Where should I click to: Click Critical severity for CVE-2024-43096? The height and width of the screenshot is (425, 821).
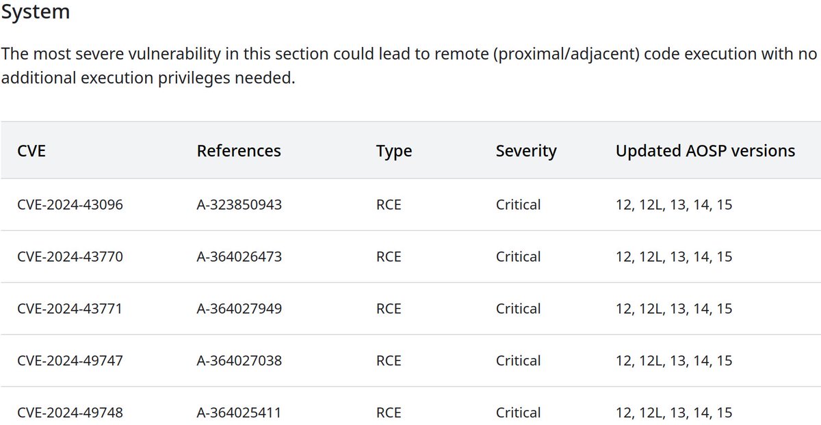(518, 204)
